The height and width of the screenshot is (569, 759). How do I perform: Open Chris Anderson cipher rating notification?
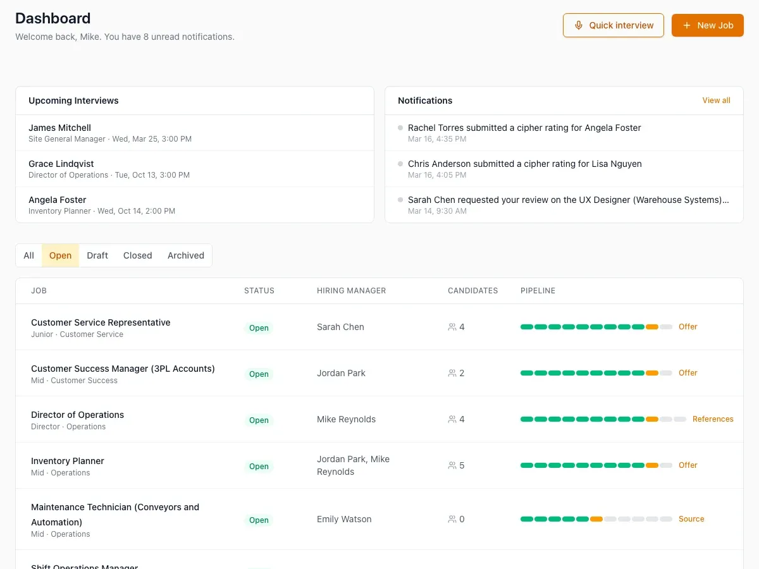564,169
